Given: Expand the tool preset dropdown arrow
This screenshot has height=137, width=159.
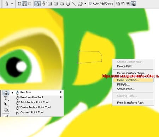Looking at the screenshot, I should [12, 4].
